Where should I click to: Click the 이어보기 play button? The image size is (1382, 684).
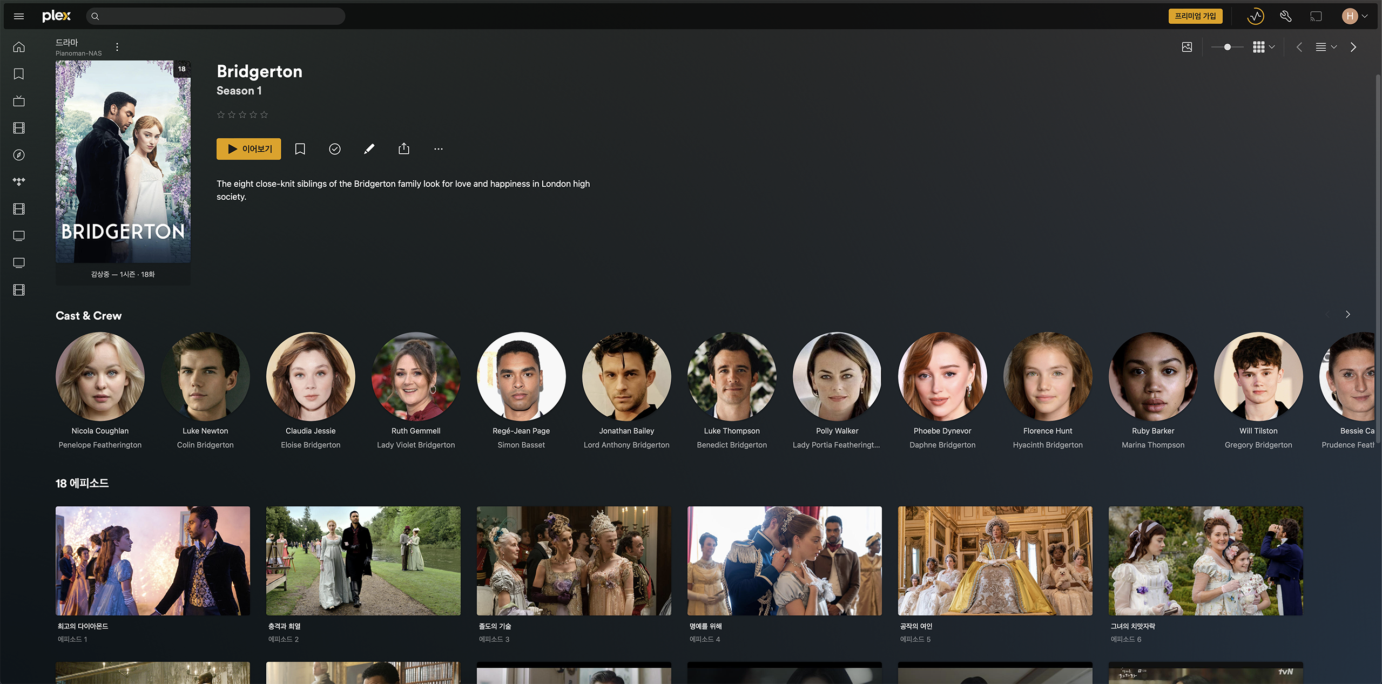click(x=249, y=149)
